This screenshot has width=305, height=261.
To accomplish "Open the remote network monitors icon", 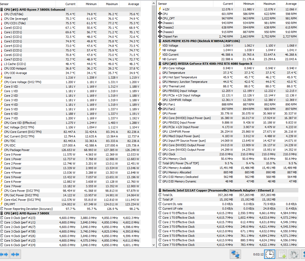I will click(235, 254).
